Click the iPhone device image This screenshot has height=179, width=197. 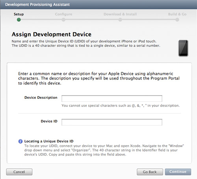(x=183, y=48)
